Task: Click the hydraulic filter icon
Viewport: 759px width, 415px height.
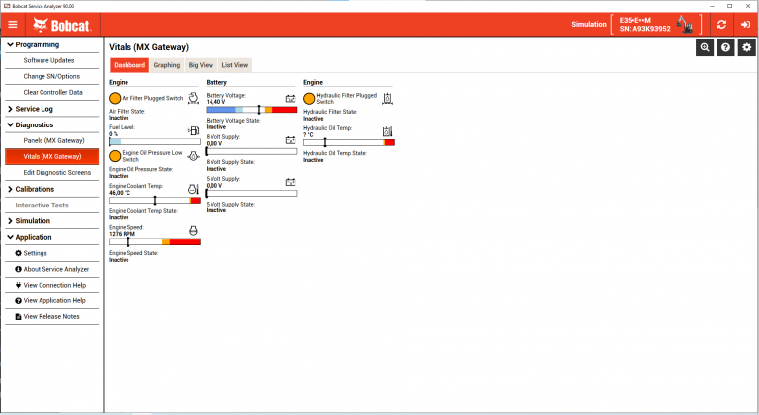Action: (387, 98)
